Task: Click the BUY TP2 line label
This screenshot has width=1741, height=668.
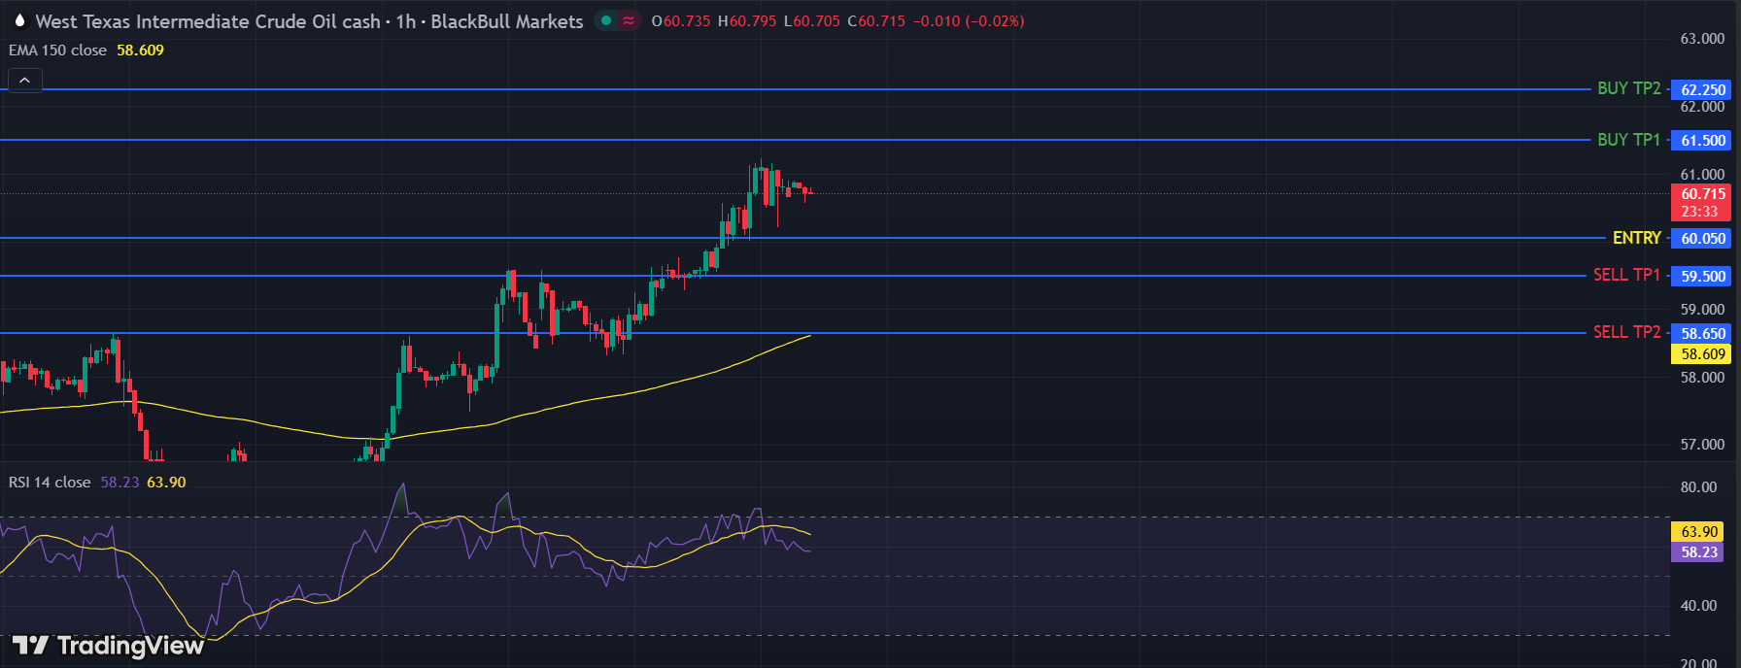Action: point(1628,88)
